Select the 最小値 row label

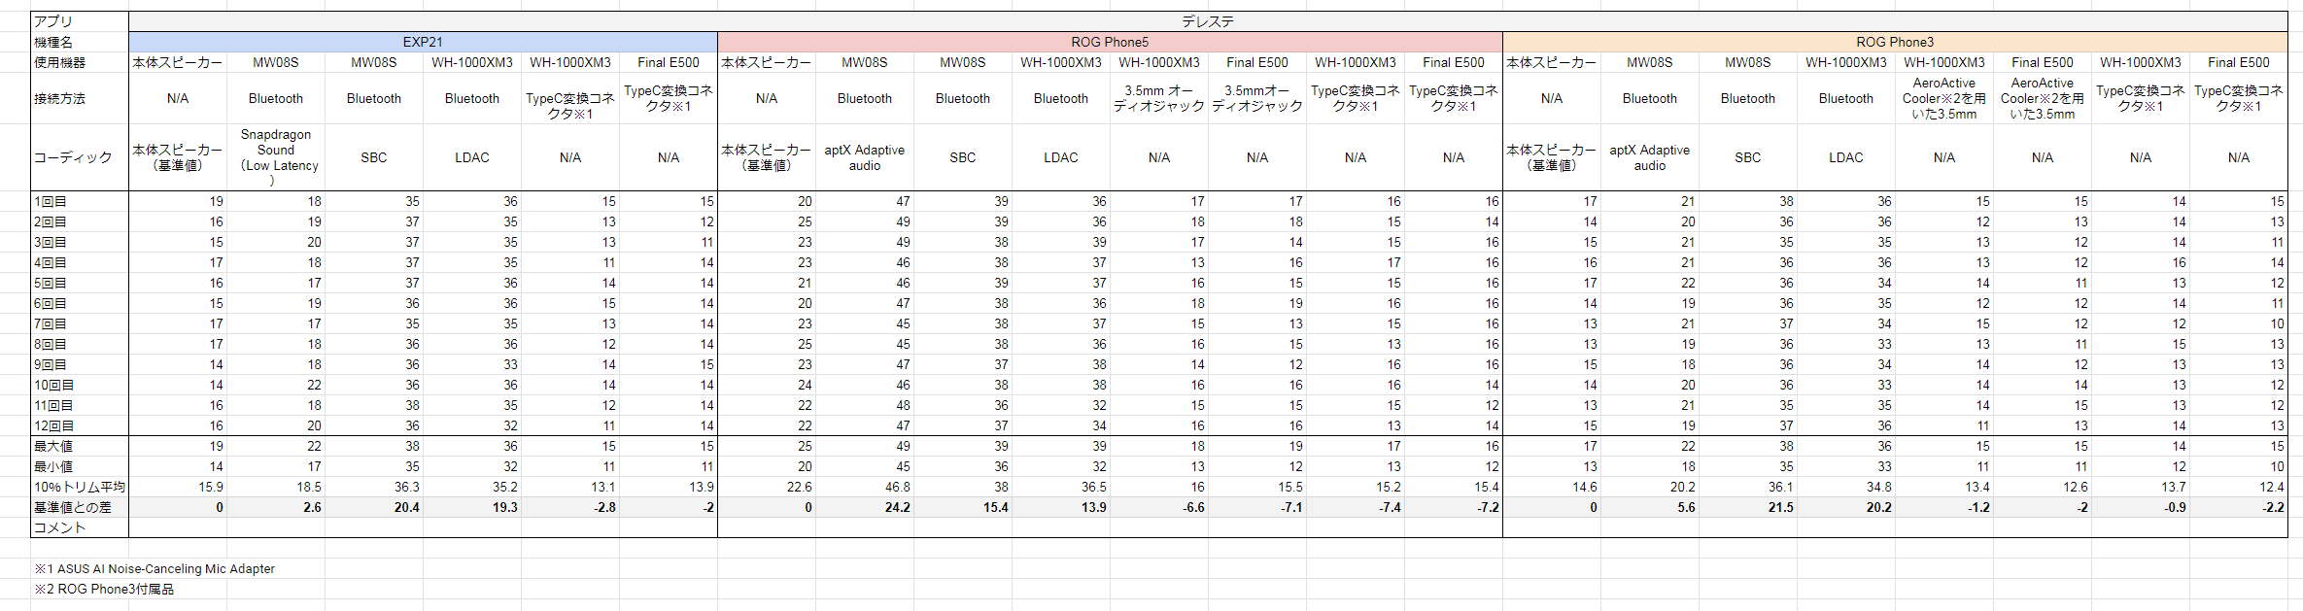coord(80,466)
